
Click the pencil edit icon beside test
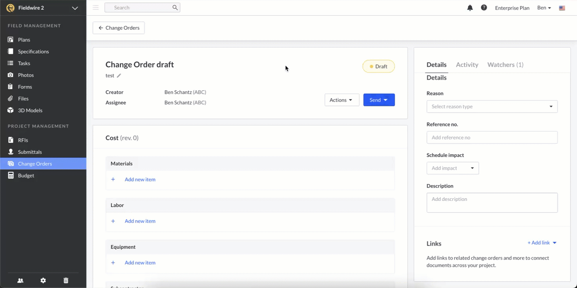point(119,76)
